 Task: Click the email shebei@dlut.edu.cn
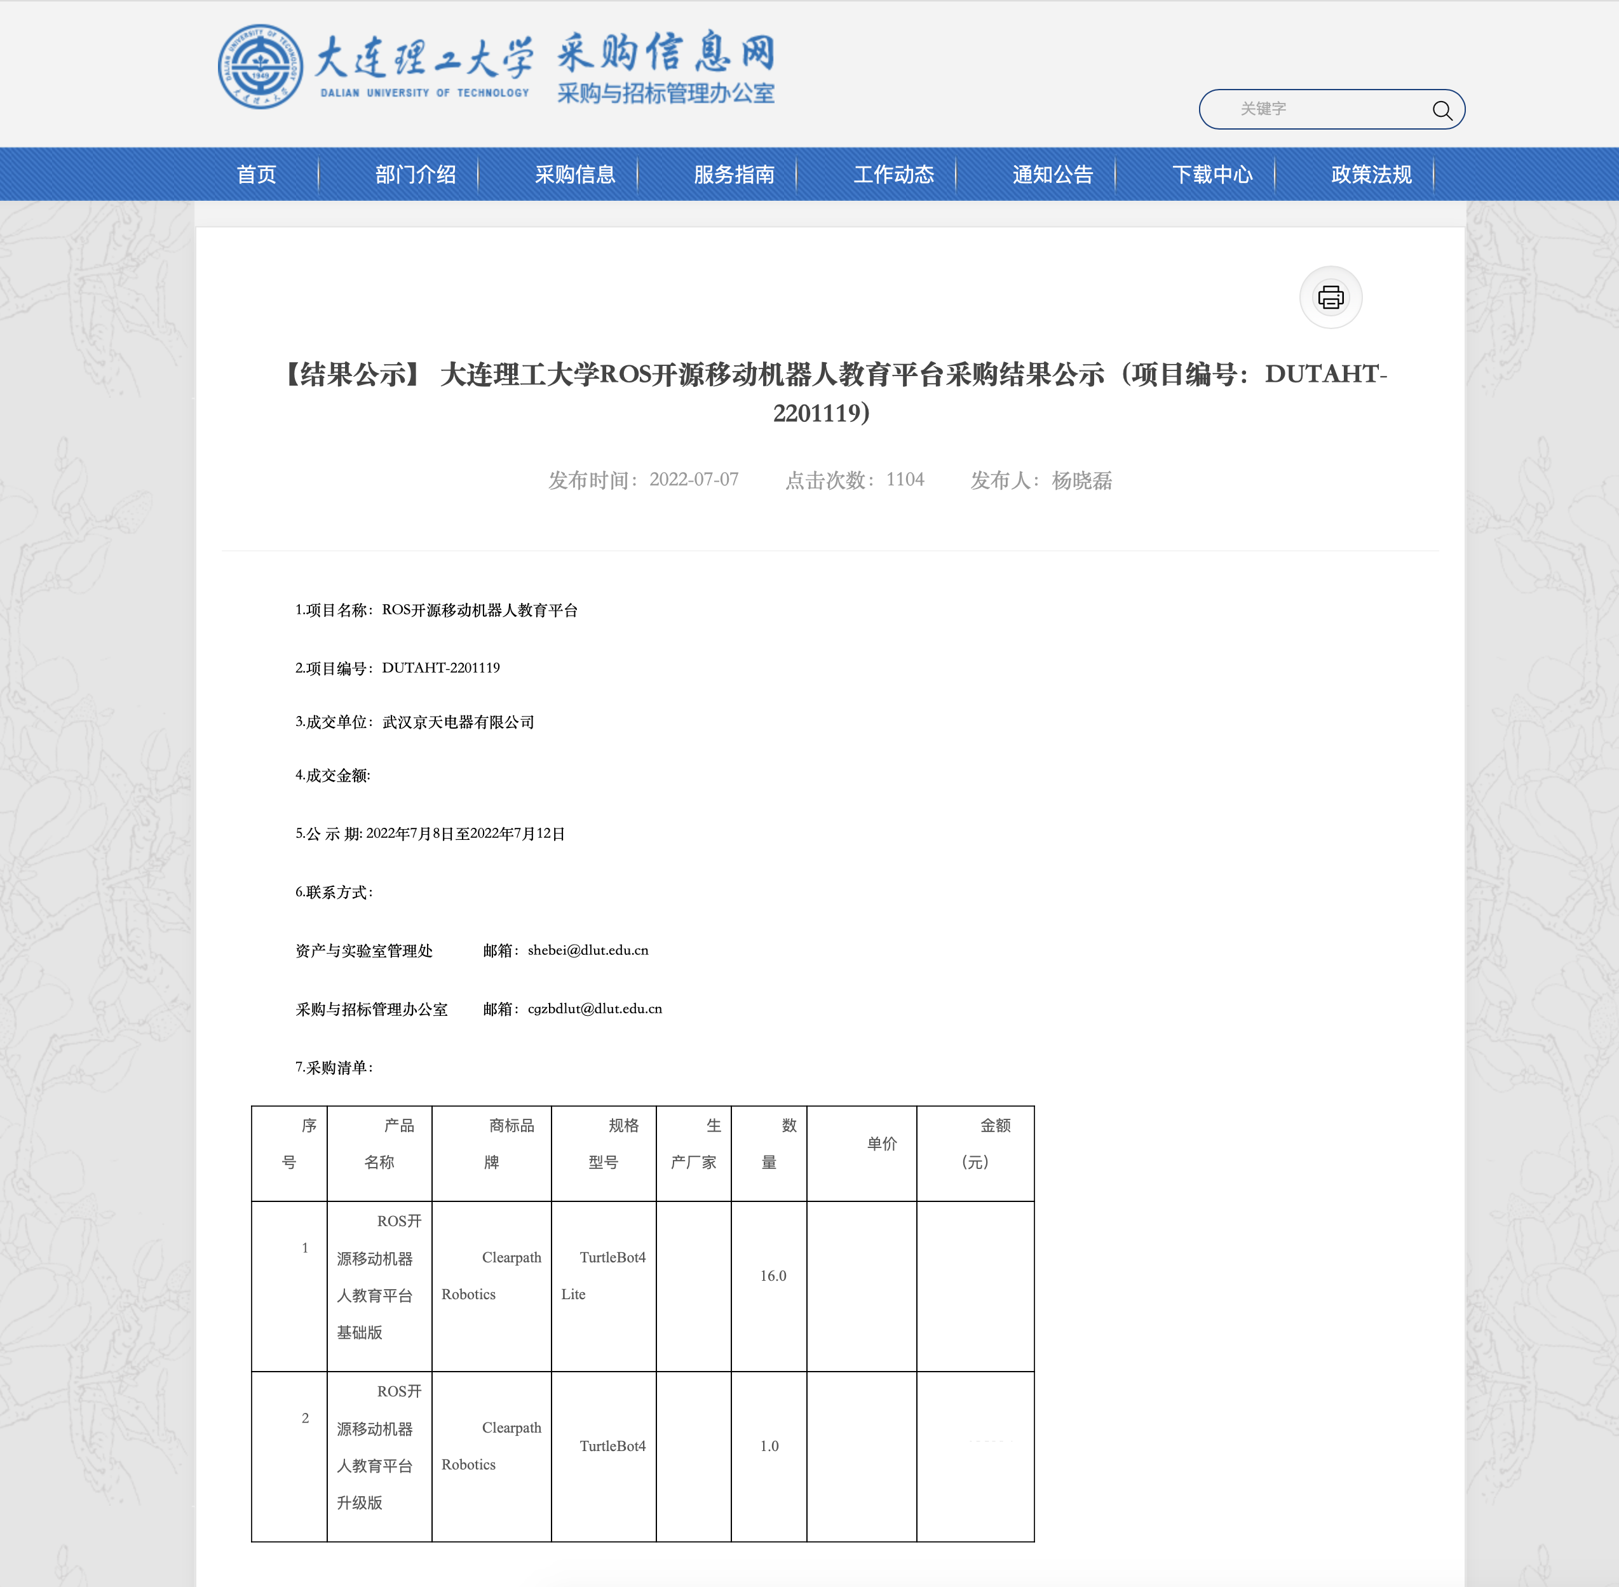pyautogui.click(x=588, y=950)
